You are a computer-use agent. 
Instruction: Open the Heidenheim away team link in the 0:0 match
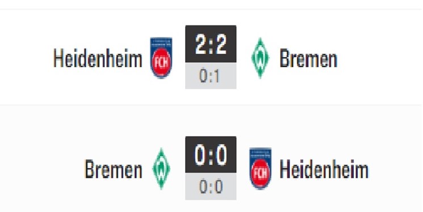coord(324,169)
